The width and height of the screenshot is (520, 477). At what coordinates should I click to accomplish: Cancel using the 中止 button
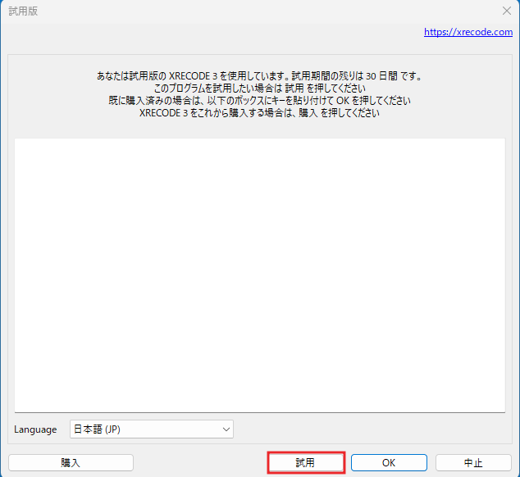click(473, 462)
